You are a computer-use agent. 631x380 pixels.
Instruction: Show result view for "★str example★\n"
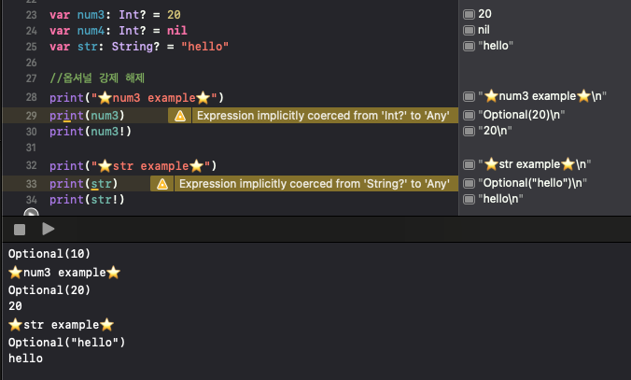(469, 164)
